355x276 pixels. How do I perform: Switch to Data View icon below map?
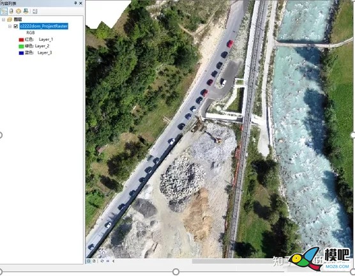tap(89, 261)
